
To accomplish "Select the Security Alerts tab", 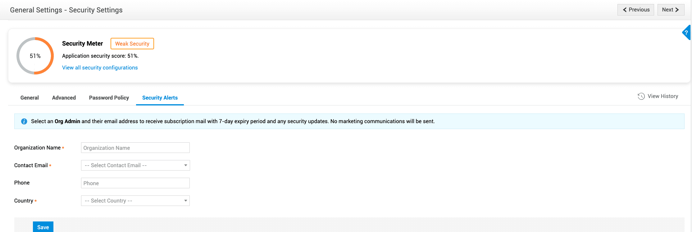I will coord(160,98).
